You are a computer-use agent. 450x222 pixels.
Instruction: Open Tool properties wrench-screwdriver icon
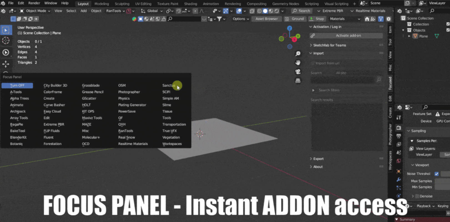click(x=399, y=118)
